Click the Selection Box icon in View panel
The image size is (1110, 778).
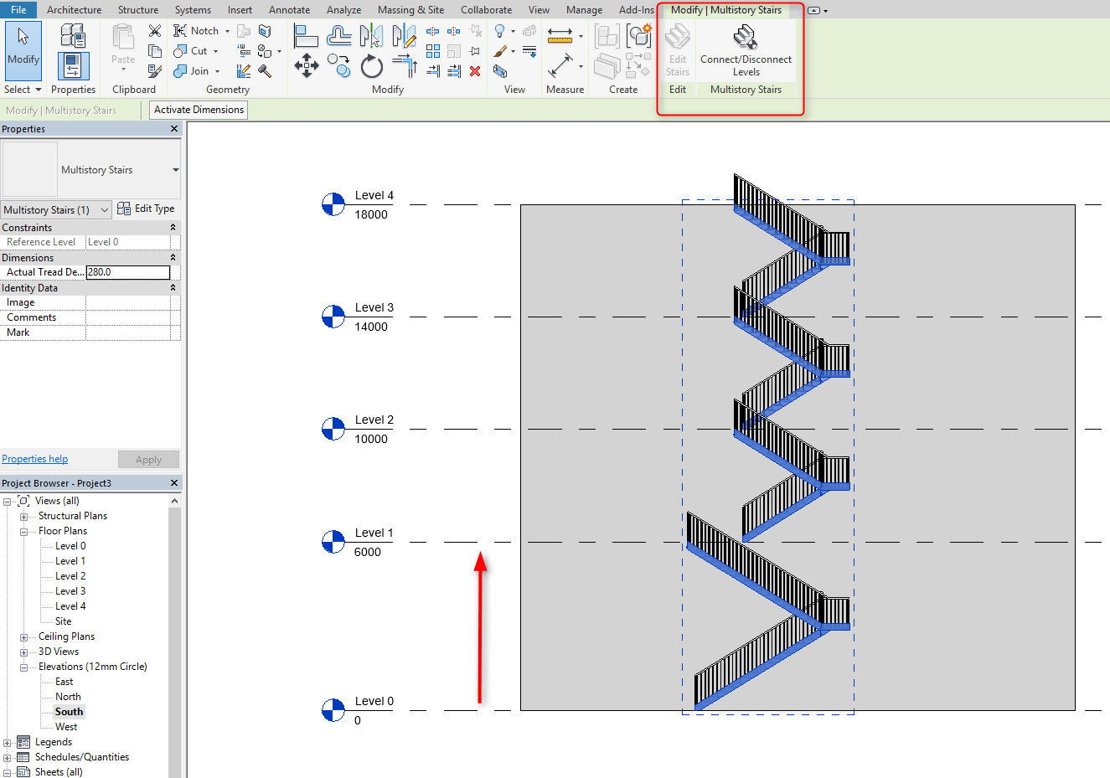[x=500, y=71]
